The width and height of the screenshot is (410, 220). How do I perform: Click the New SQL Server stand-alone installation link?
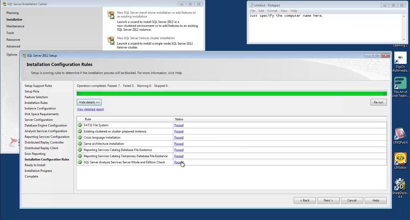click(156, 14)
